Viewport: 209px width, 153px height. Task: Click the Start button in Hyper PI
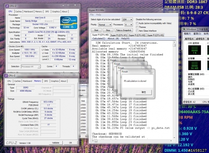[x=96, y=30]
